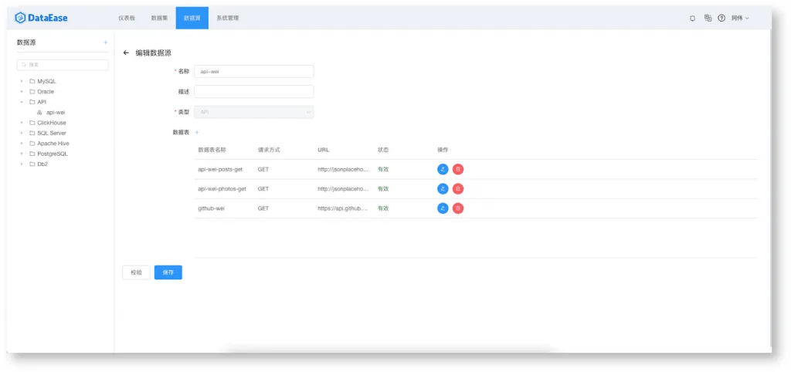Go back using the arrow icon
Screen dimensions: 791x372
126,53
